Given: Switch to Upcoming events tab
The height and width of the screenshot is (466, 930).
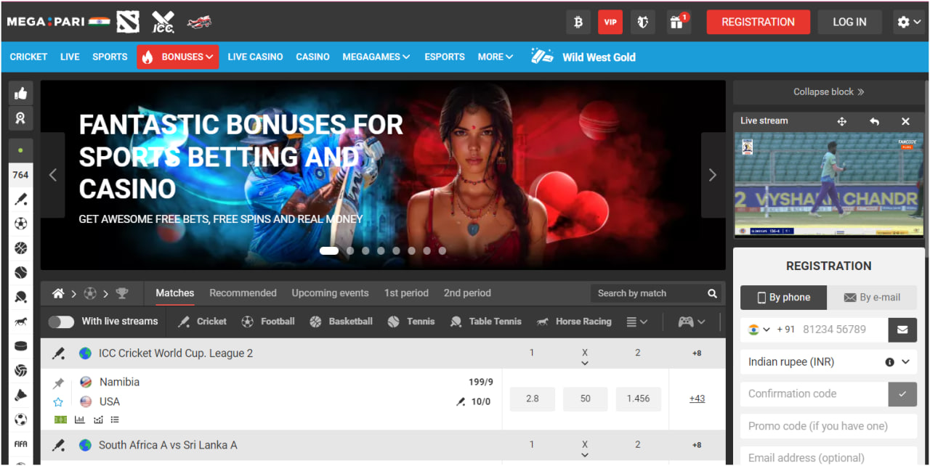Looking at the screenshot, I should pyautogui.click(x=330, y=293).
